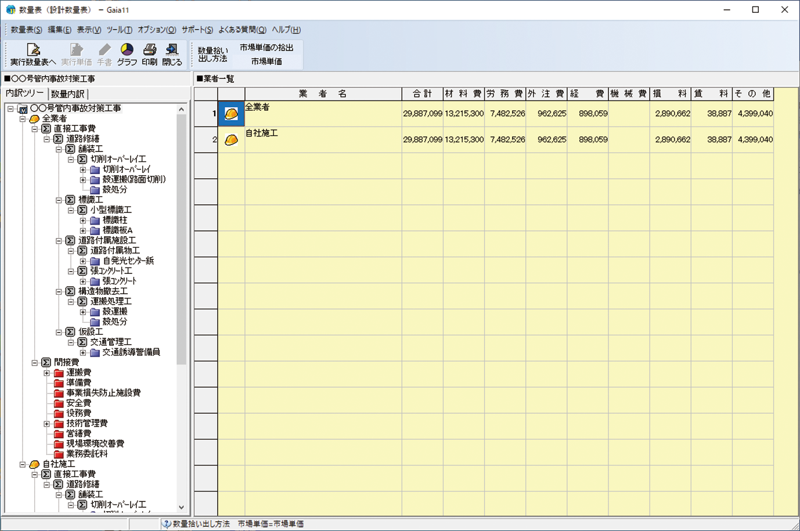Screen dimensions: 800x531
Task: Click the sigma icon beside 間接費
Action: (x=46, y=363)
